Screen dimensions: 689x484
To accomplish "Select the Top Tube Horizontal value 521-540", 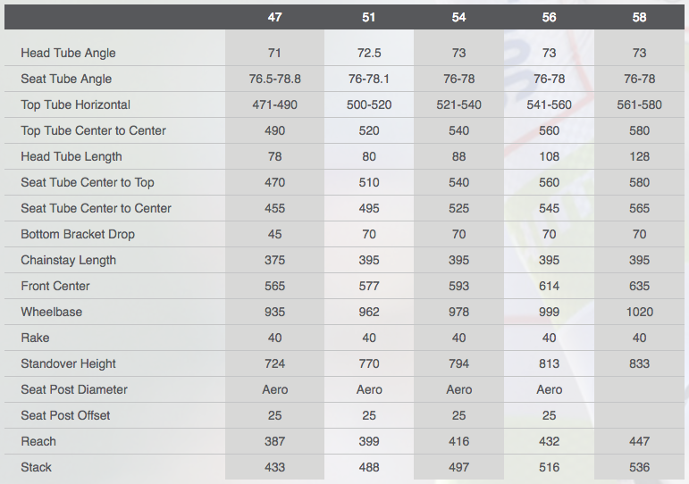I will [x=459, y=104].
